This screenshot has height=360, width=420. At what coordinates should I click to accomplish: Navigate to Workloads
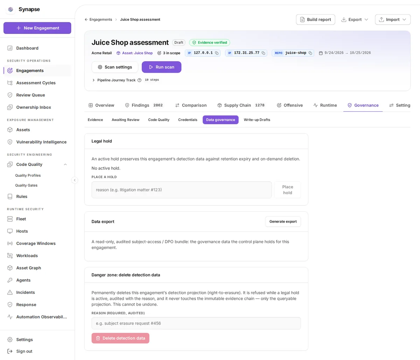[37, 255]
